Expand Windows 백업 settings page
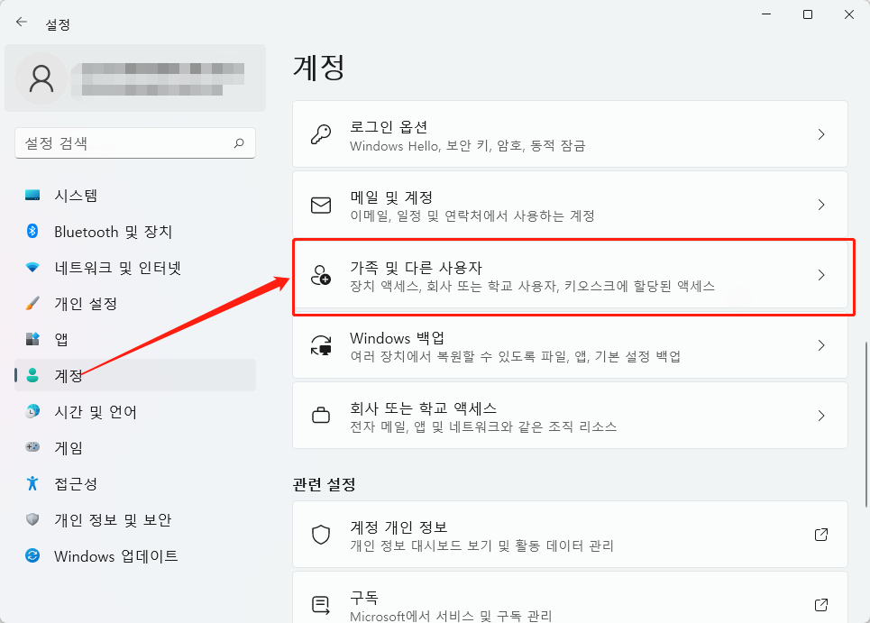 coord(568,345)
